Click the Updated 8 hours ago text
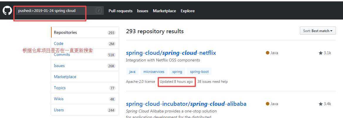Viewport: 343px width, 118px height. click(176, 82)
